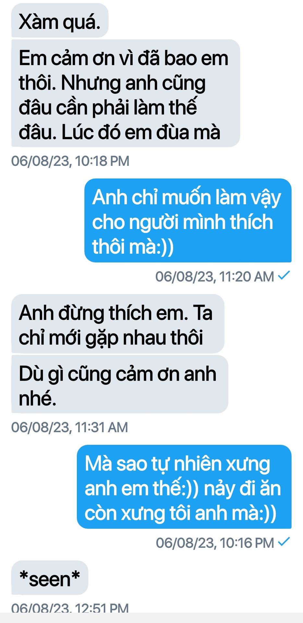Tap the 'Xàm quá.' message bubble

click(60, 21)
